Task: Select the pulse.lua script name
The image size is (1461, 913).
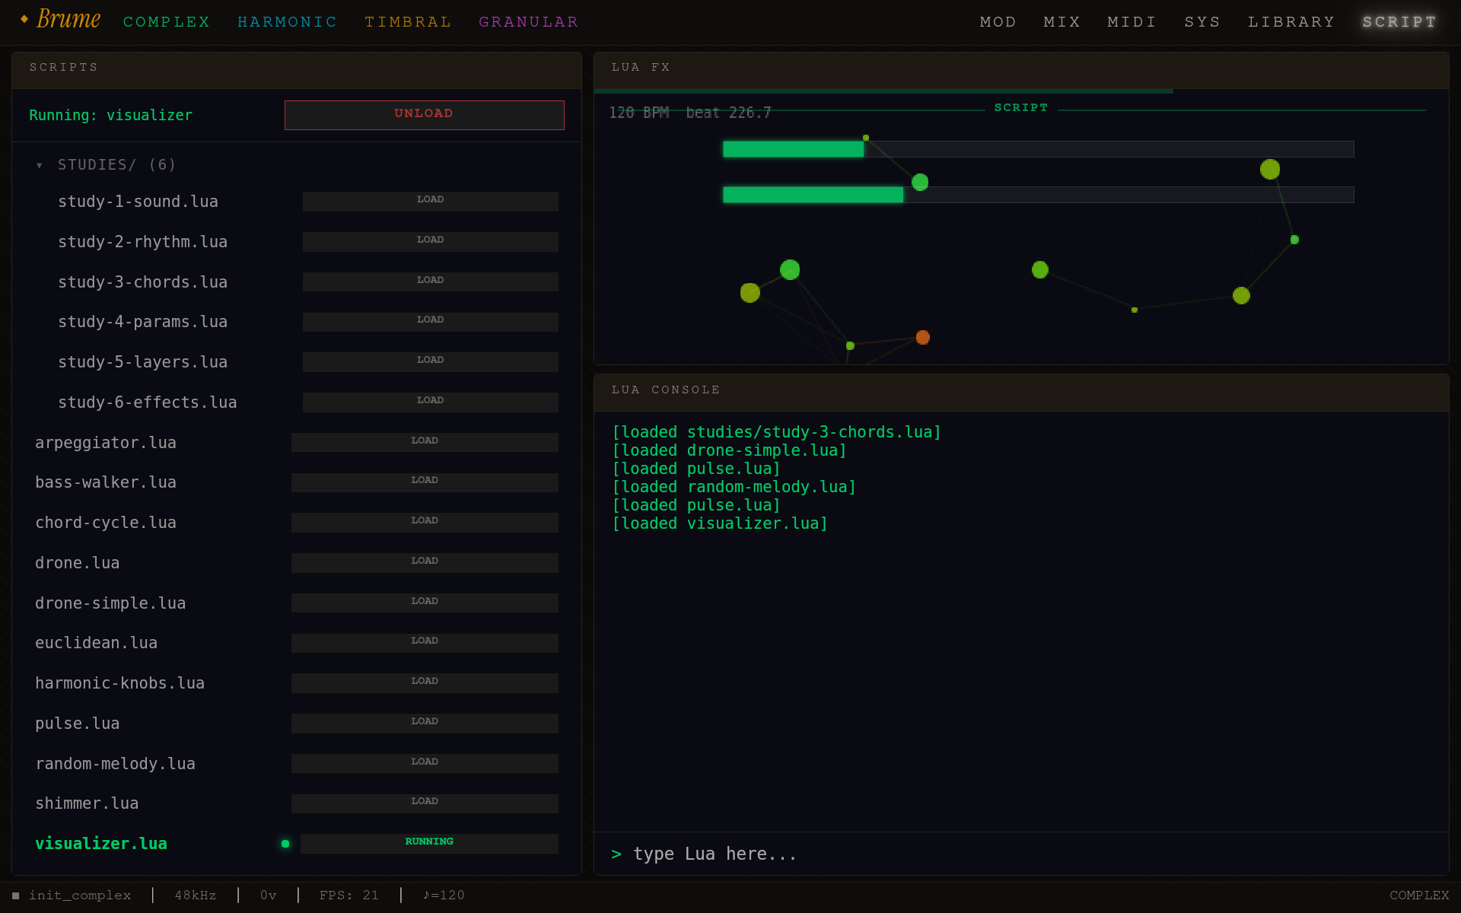Action: click(x=77, y=723)
